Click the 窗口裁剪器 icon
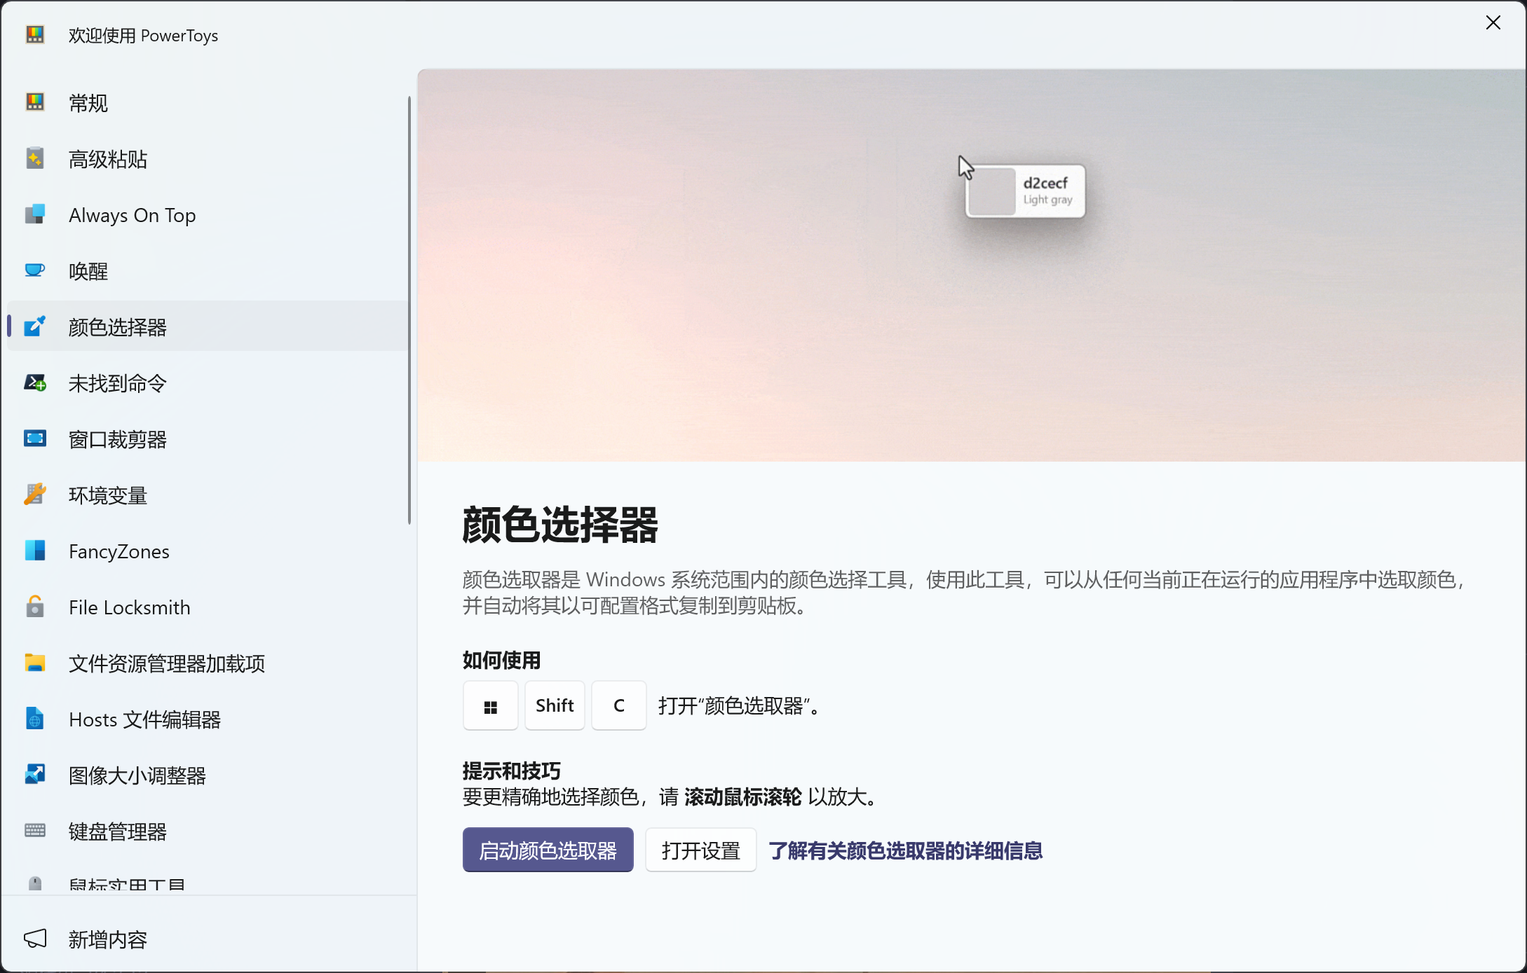This screenshot has height=973, width=1527. 35,439
